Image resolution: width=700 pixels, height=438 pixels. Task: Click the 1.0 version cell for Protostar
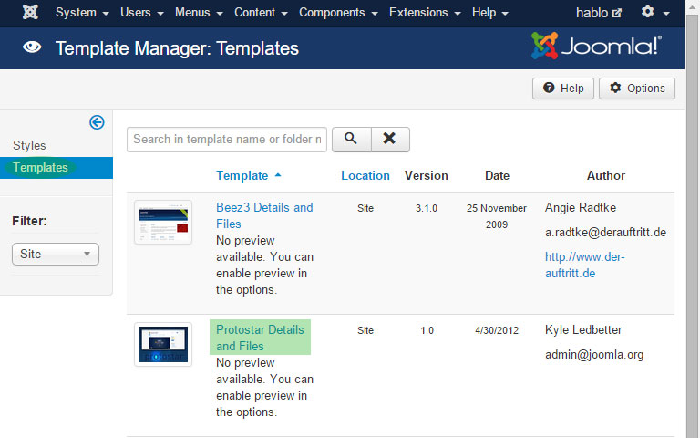(x=427, y=330)
